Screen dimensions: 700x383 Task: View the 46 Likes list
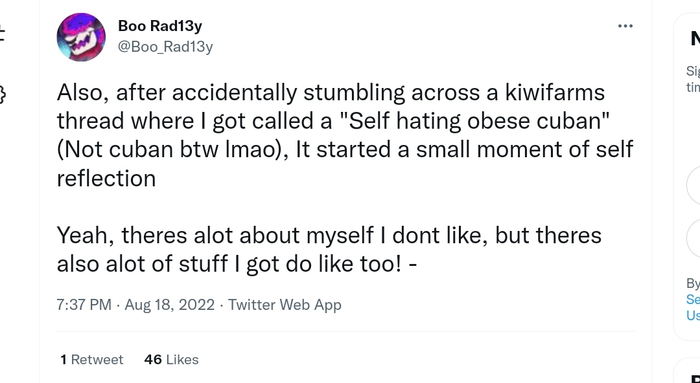click(171, 359)
